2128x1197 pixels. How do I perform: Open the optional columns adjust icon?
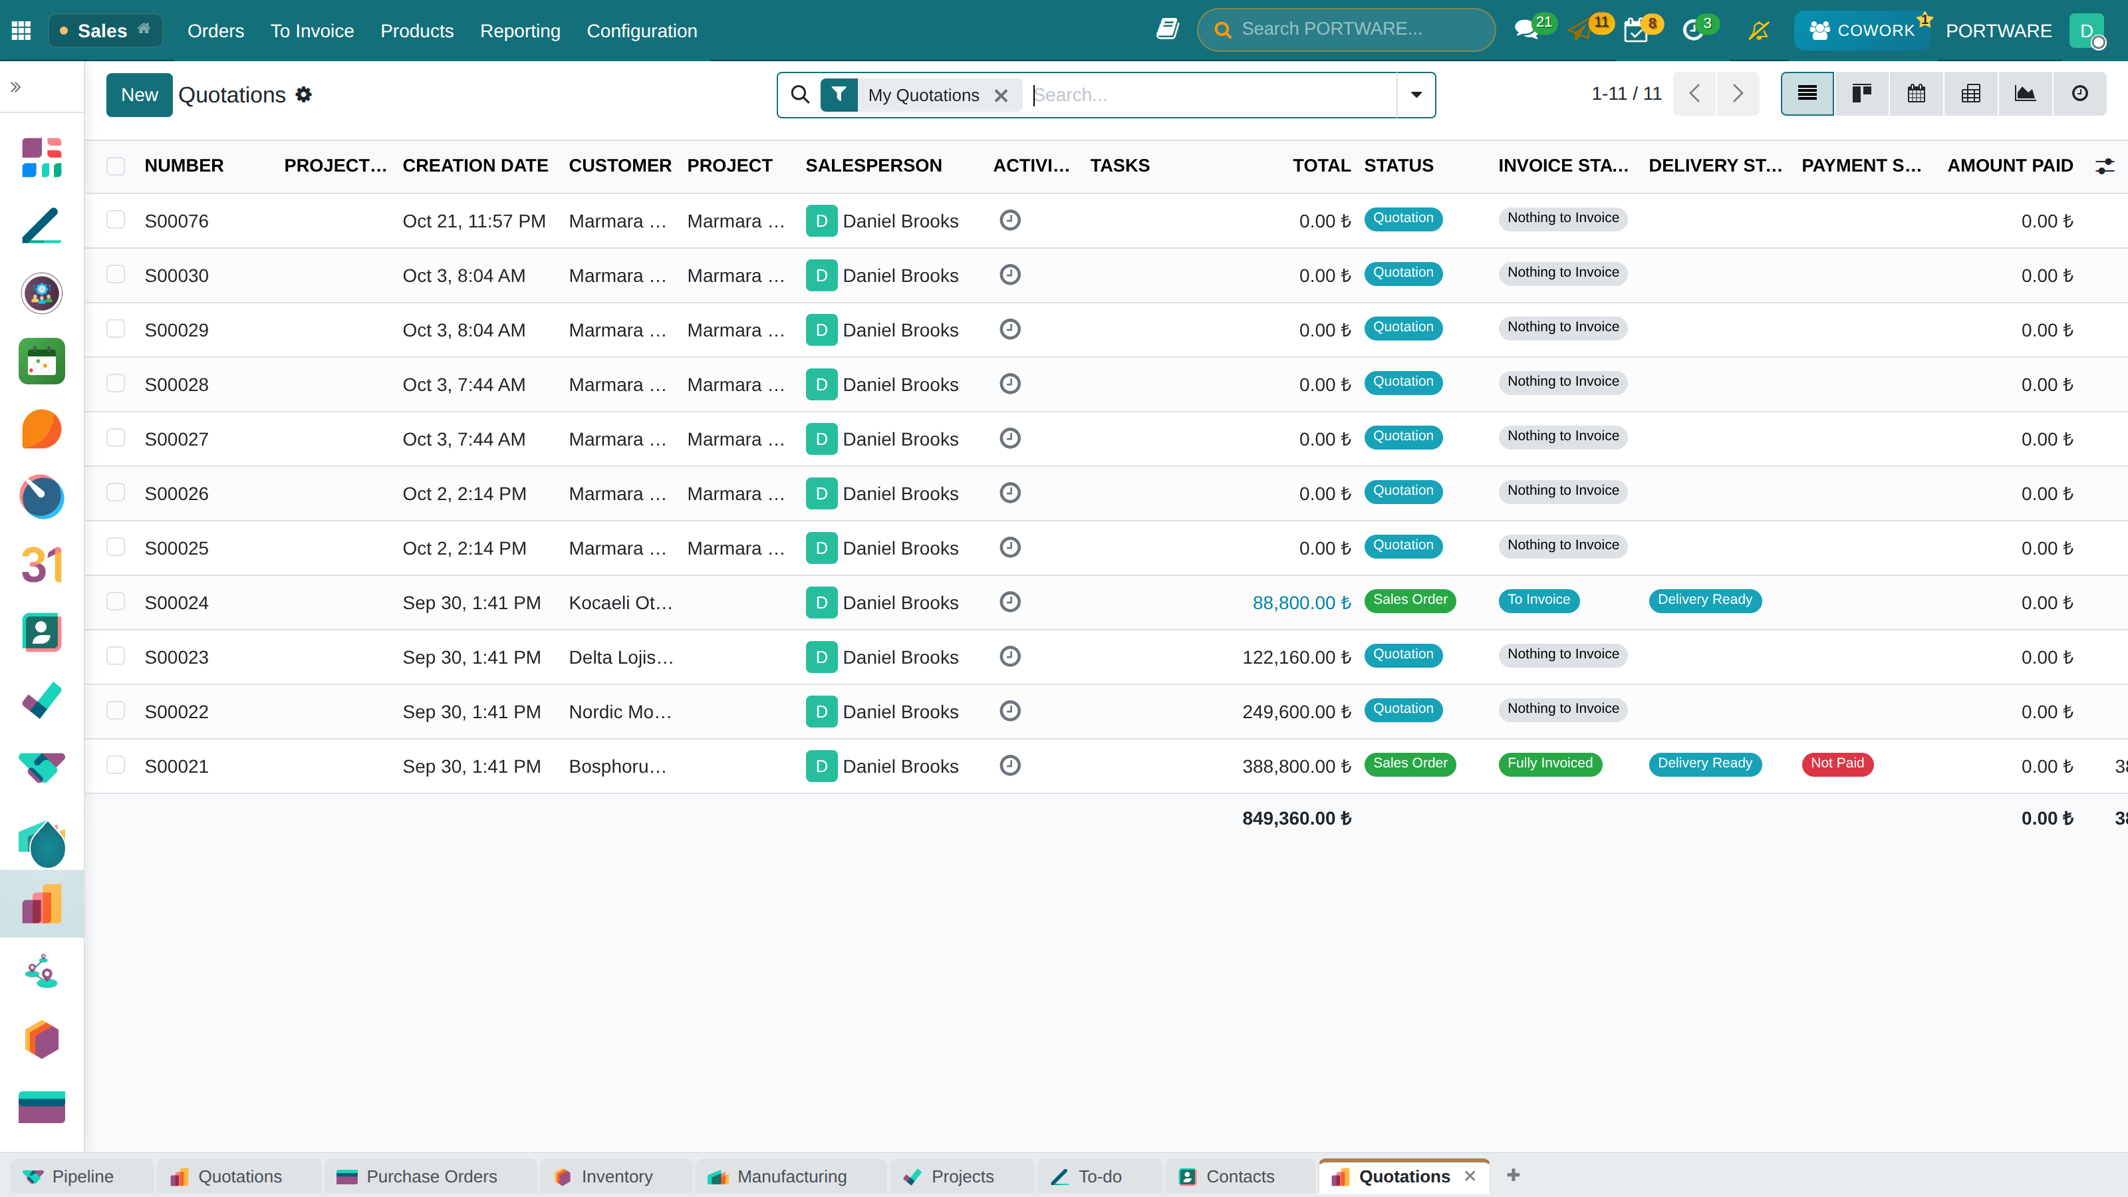click(2105, 166)
